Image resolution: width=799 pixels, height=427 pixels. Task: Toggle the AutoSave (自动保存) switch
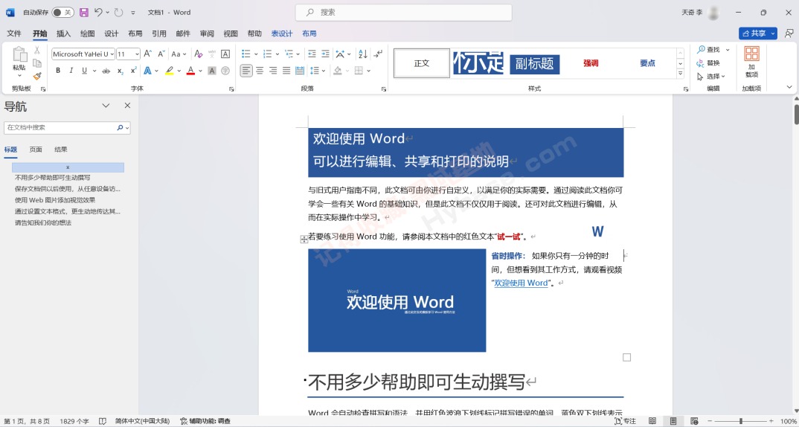coord(62,12)
